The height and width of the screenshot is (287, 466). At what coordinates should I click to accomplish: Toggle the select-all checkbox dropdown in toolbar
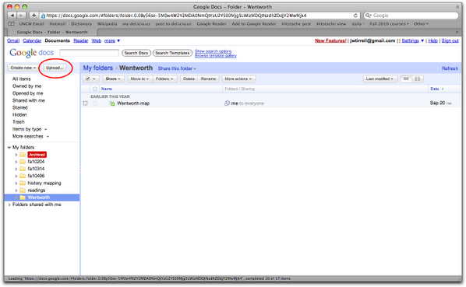click(x=90, y=79)
